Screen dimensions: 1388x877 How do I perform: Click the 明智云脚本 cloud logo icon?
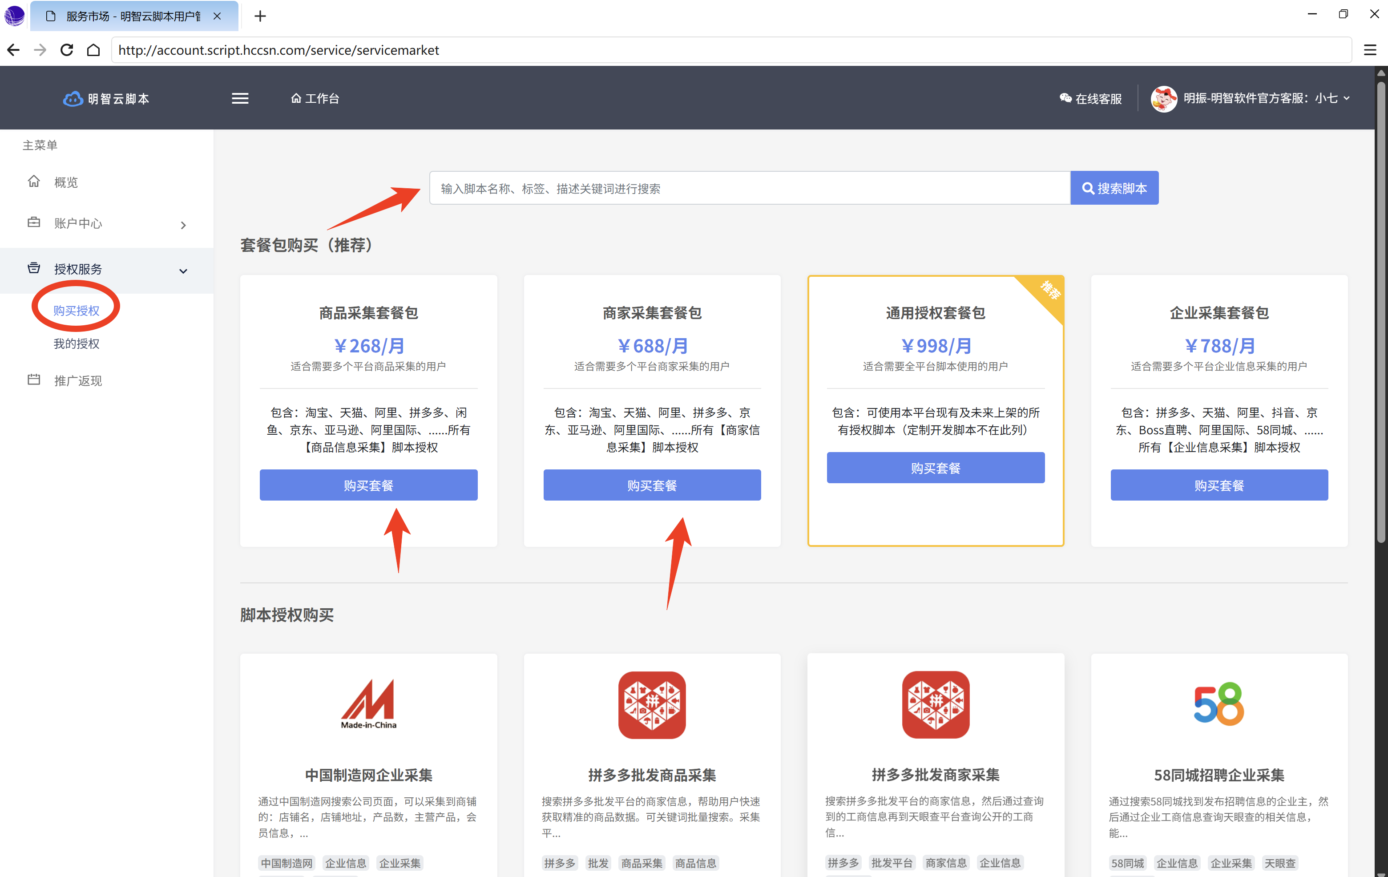tap(73, 99)
